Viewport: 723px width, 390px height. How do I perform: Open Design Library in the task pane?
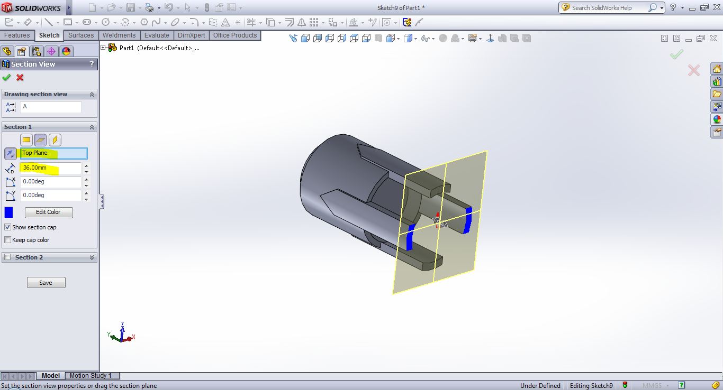coord(717,82)
